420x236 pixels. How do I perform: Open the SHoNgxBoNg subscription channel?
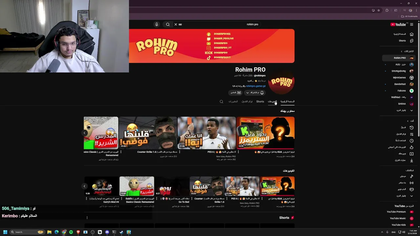(x=398, y=71)
